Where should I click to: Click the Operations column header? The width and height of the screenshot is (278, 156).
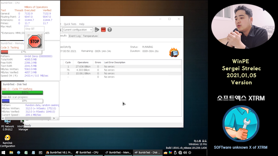(x=83, y=62)
